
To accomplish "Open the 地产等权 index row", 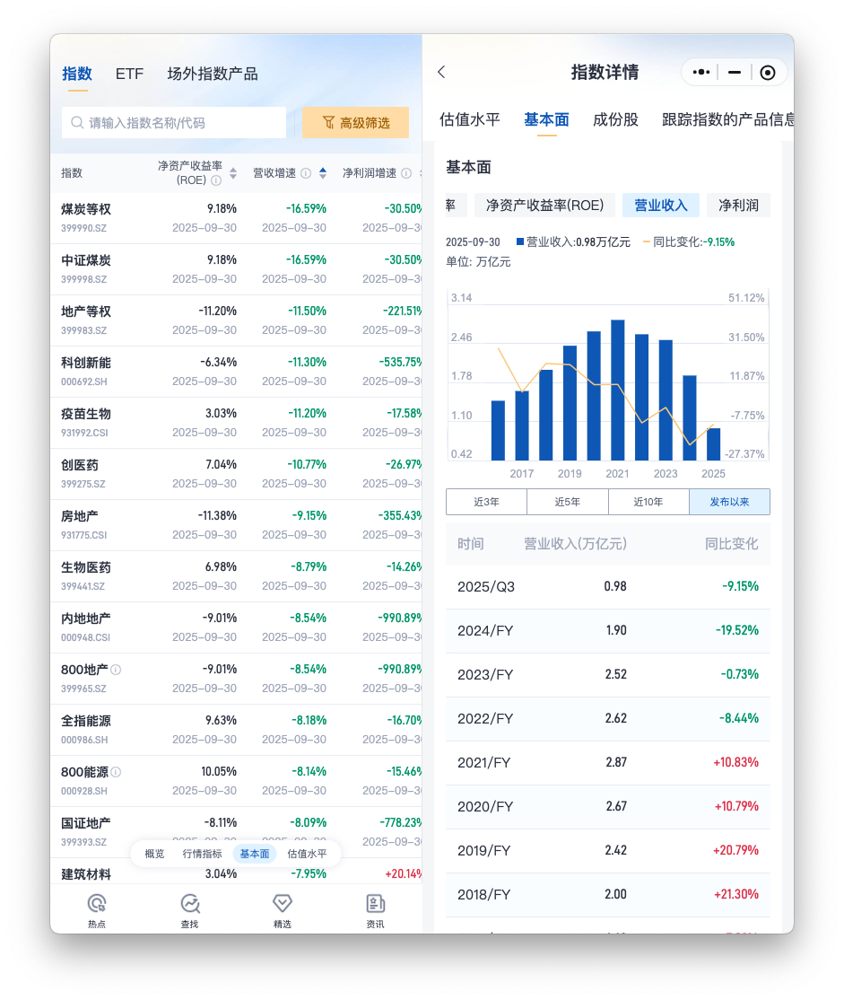I will point(236,320).
